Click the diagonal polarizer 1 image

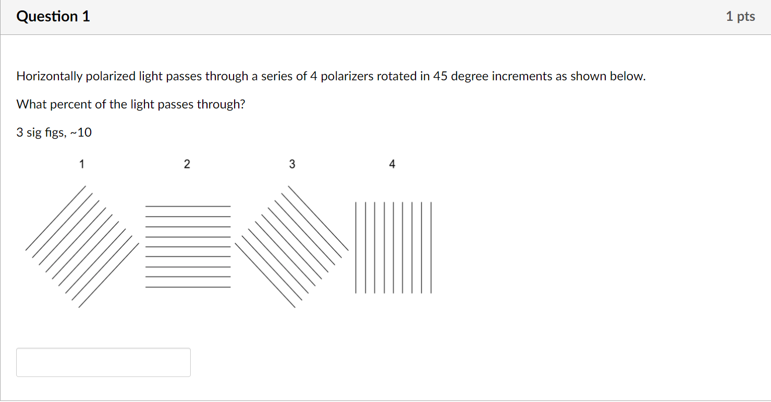82,247
